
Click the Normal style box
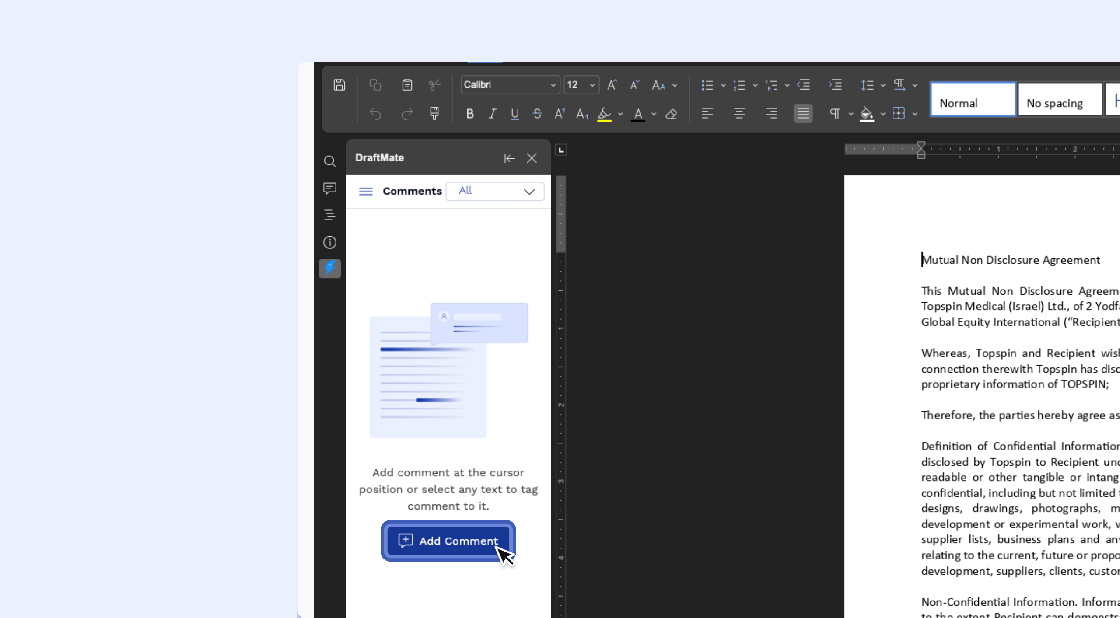point(972,101)
